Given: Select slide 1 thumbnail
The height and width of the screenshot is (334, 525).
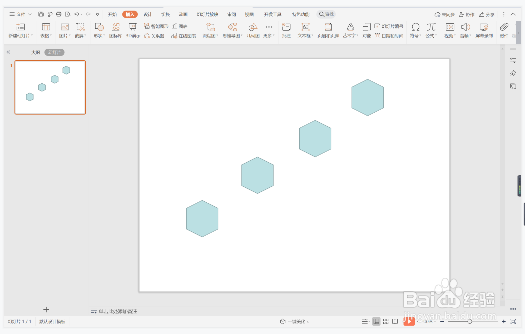Looking at the screenshot, I should [50, 87].
